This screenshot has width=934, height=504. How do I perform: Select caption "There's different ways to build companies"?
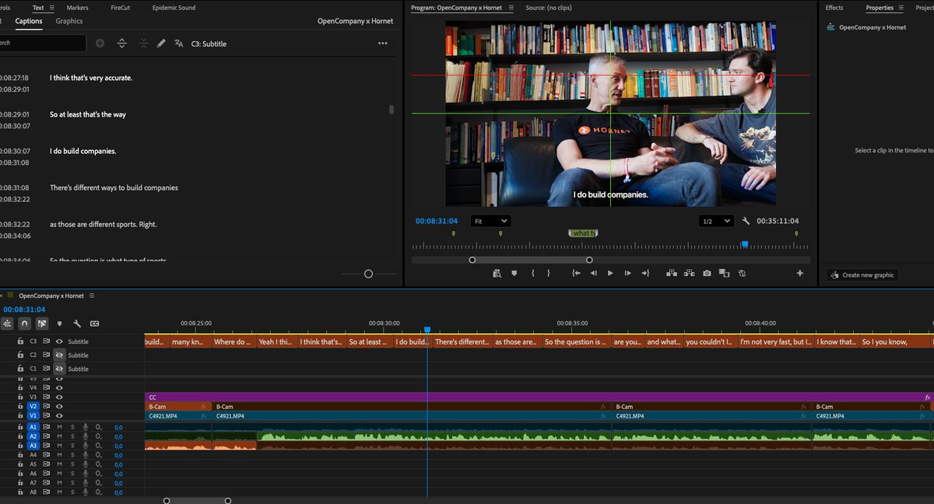(114, 187)
